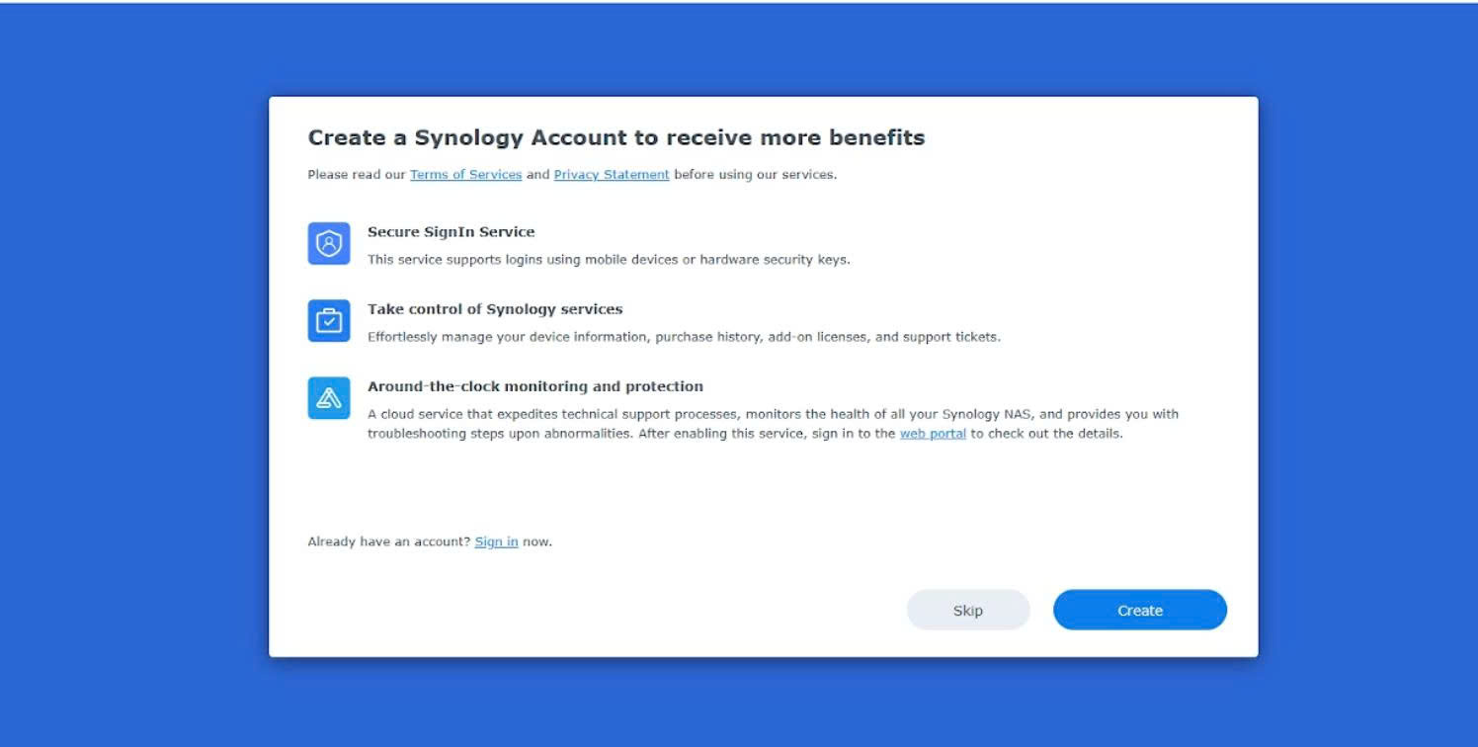Click the Secure SignIn shield icon
The width and height of the screenshot is (1478, 747).
[329, 243]
